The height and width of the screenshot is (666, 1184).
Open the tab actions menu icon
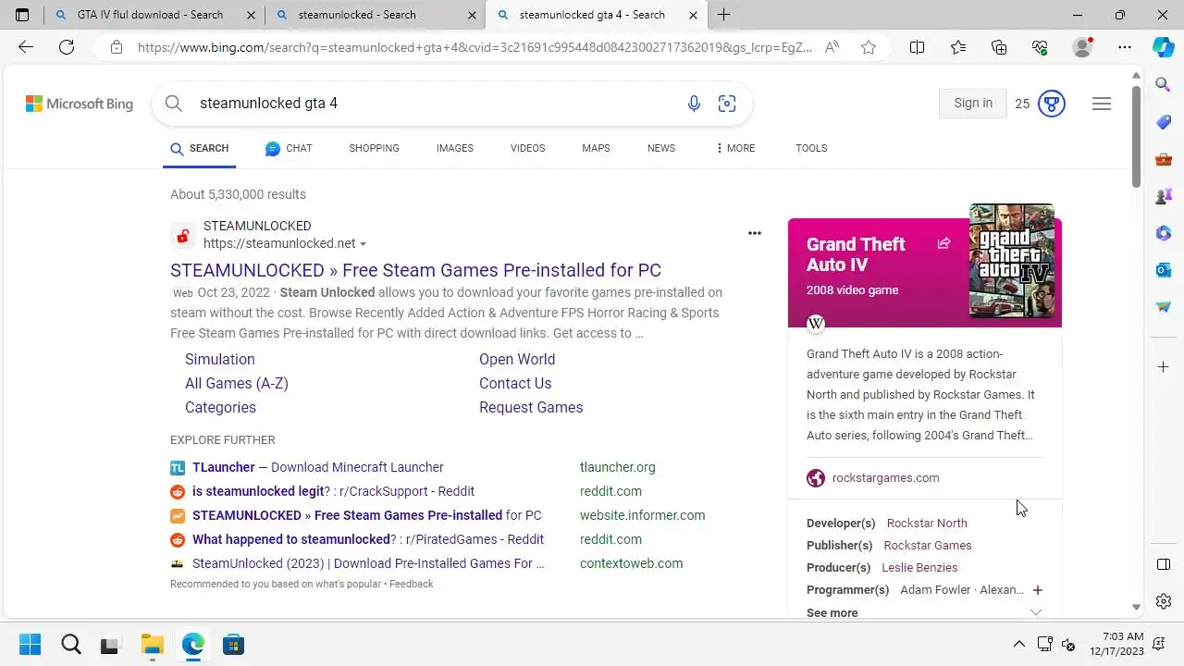[x=22, y=15]
